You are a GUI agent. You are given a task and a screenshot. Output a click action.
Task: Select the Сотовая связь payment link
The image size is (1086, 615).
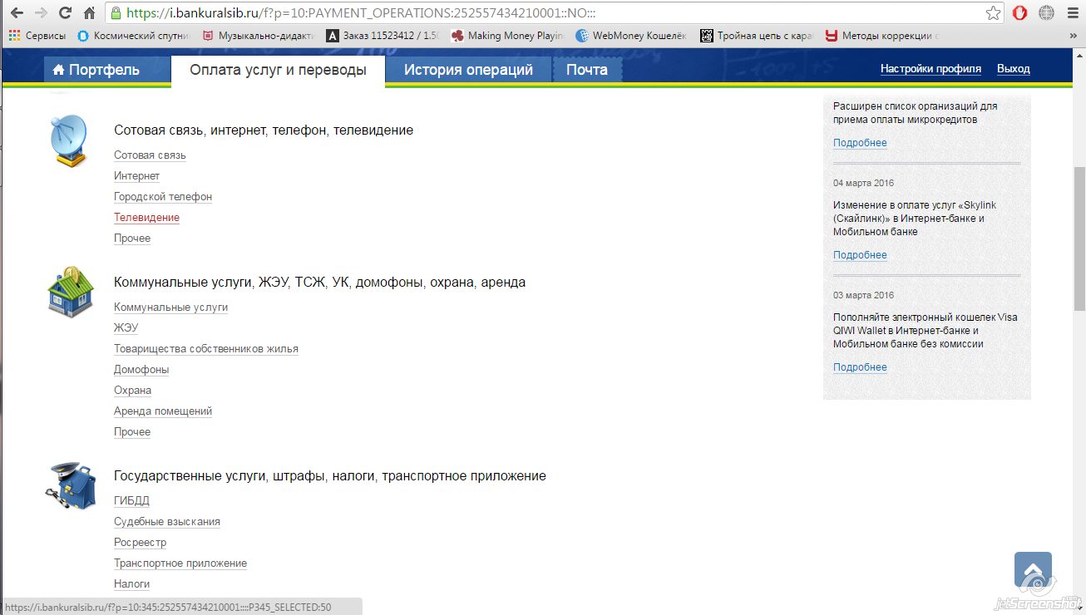tap(150, 155)
